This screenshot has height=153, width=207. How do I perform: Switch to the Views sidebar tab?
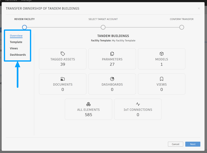click(x=14, y=48)
